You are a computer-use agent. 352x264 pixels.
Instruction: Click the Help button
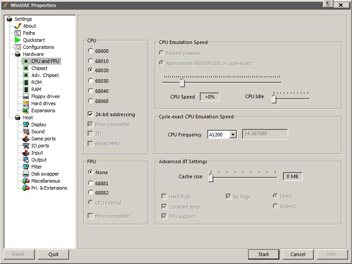[x=332, y=254]
